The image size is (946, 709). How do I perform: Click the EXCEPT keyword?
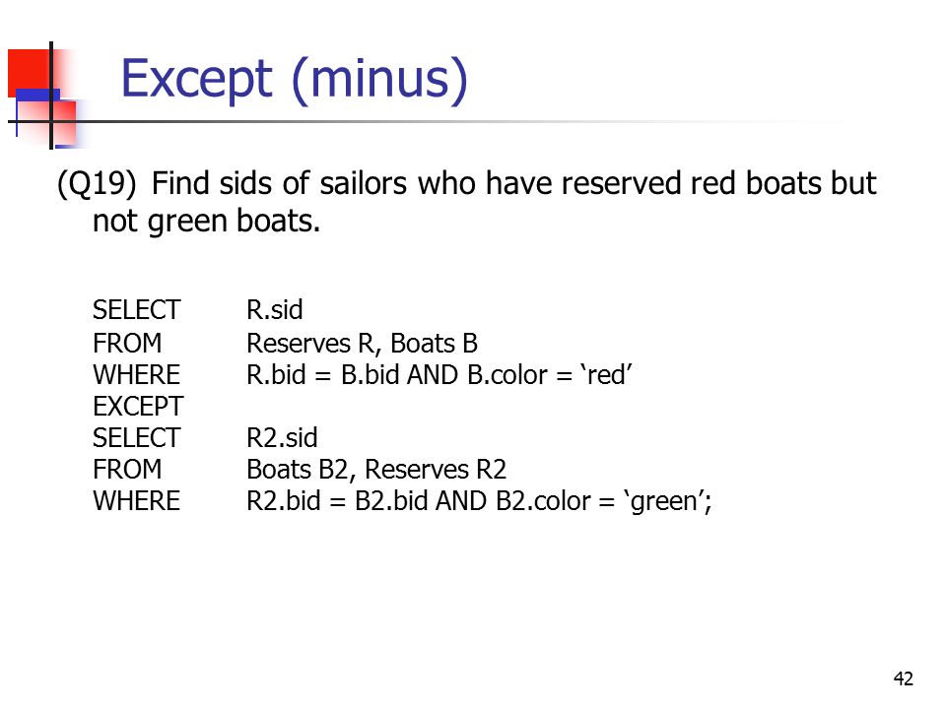pos(138,407)
